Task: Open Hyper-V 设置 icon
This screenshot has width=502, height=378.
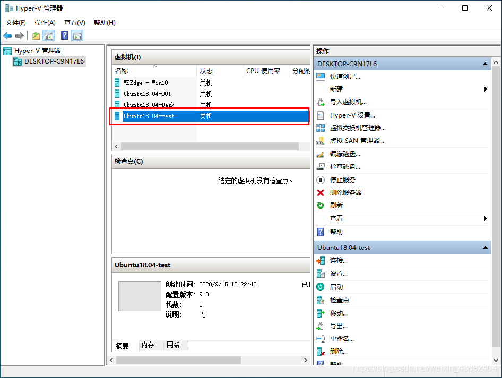Action: coord(321,115)
